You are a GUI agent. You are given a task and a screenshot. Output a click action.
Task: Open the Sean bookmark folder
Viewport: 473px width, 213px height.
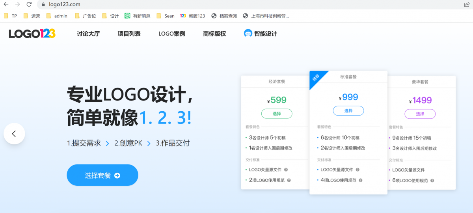(166, 16)
